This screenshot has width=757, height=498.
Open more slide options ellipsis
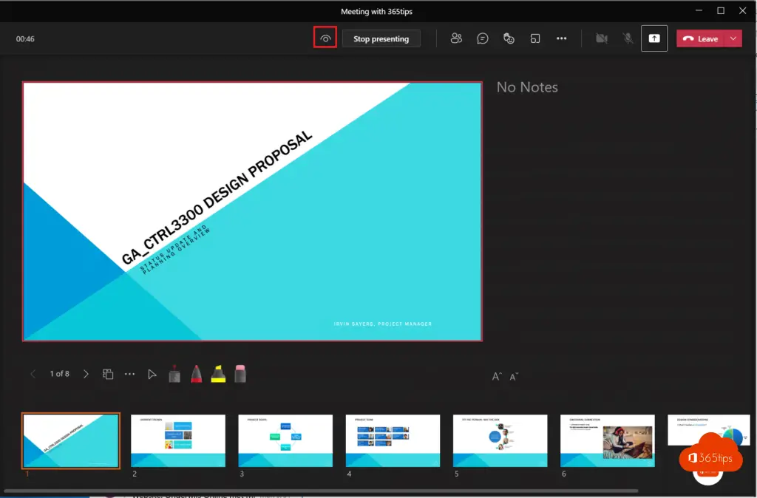[130, 374]
